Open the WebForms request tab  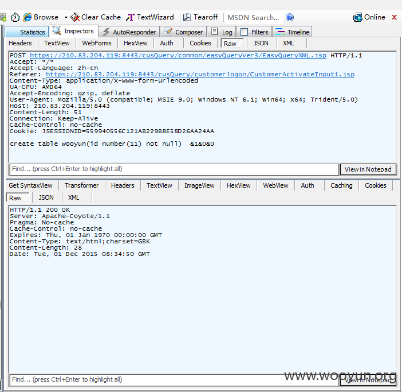click(x=97, y=43)
